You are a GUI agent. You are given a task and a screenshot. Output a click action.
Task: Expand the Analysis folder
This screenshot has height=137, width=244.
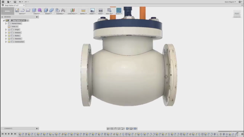[6, 33]
